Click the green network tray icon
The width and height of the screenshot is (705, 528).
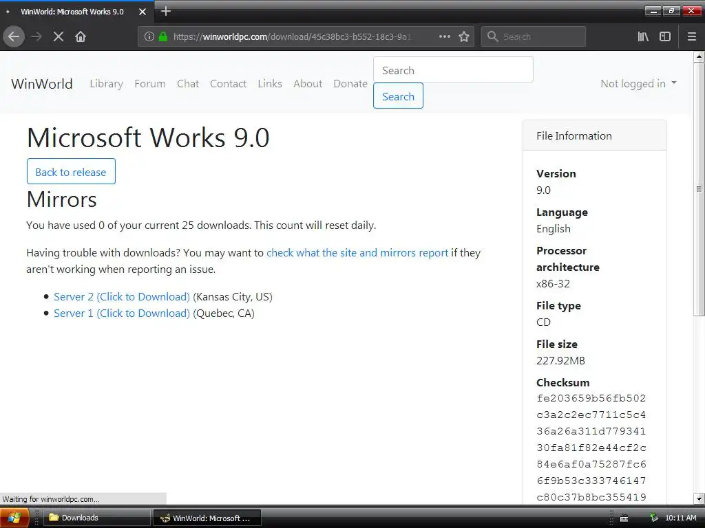point(654,518)
